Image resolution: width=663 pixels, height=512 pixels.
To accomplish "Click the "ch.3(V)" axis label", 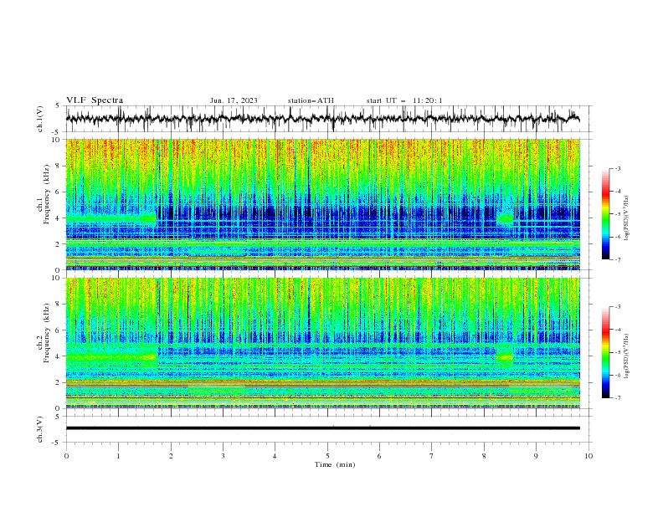I will (40, 429).
